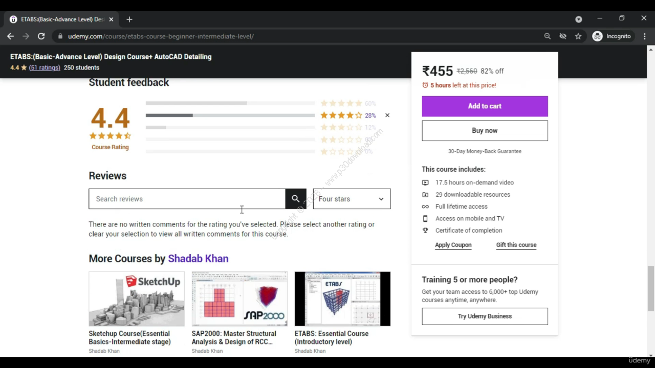
Task: Bookmark this page with the star icon
Action: coord(578,36)
